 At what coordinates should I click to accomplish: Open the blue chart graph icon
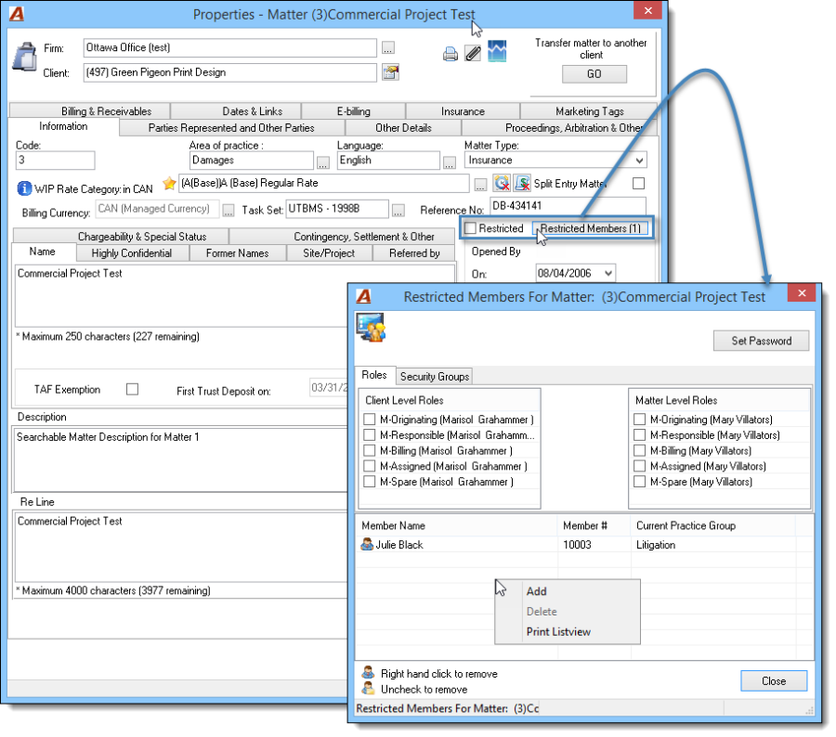point(497,51)
